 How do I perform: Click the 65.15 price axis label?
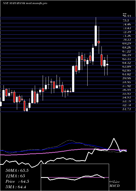127,59
